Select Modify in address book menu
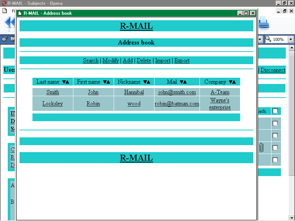 point(111,60)
